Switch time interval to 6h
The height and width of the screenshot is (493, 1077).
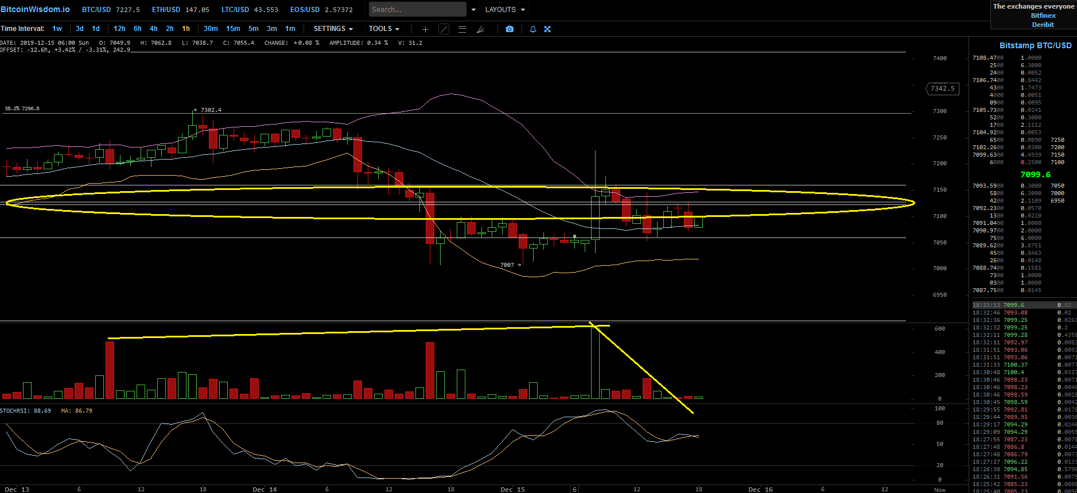click(138, 29)
